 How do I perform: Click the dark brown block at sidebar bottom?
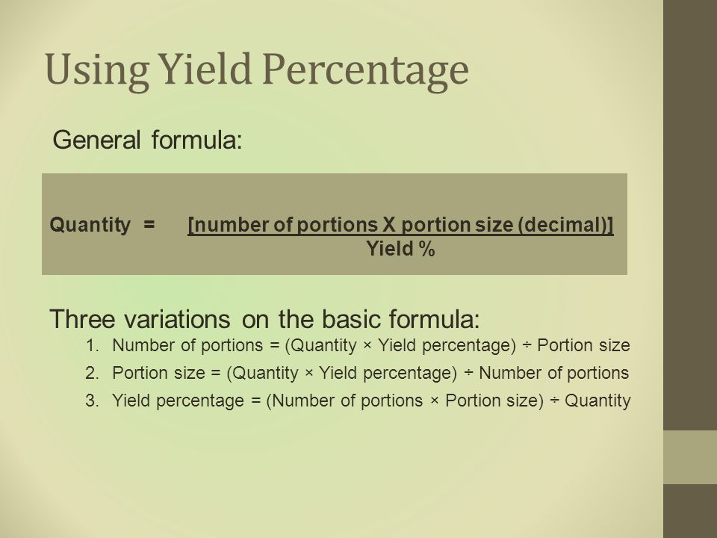690,511
